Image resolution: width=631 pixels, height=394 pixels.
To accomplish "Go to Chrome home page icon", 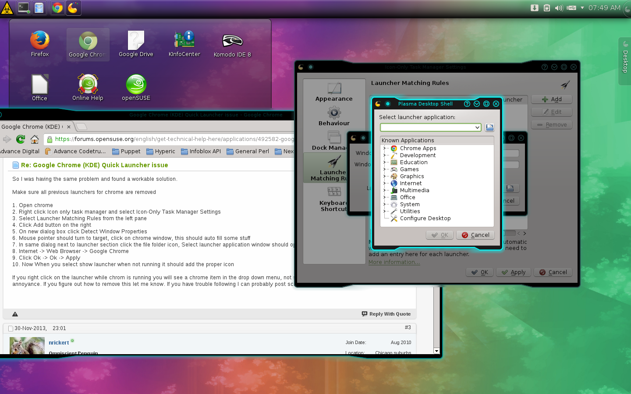I will click(35, 139).
